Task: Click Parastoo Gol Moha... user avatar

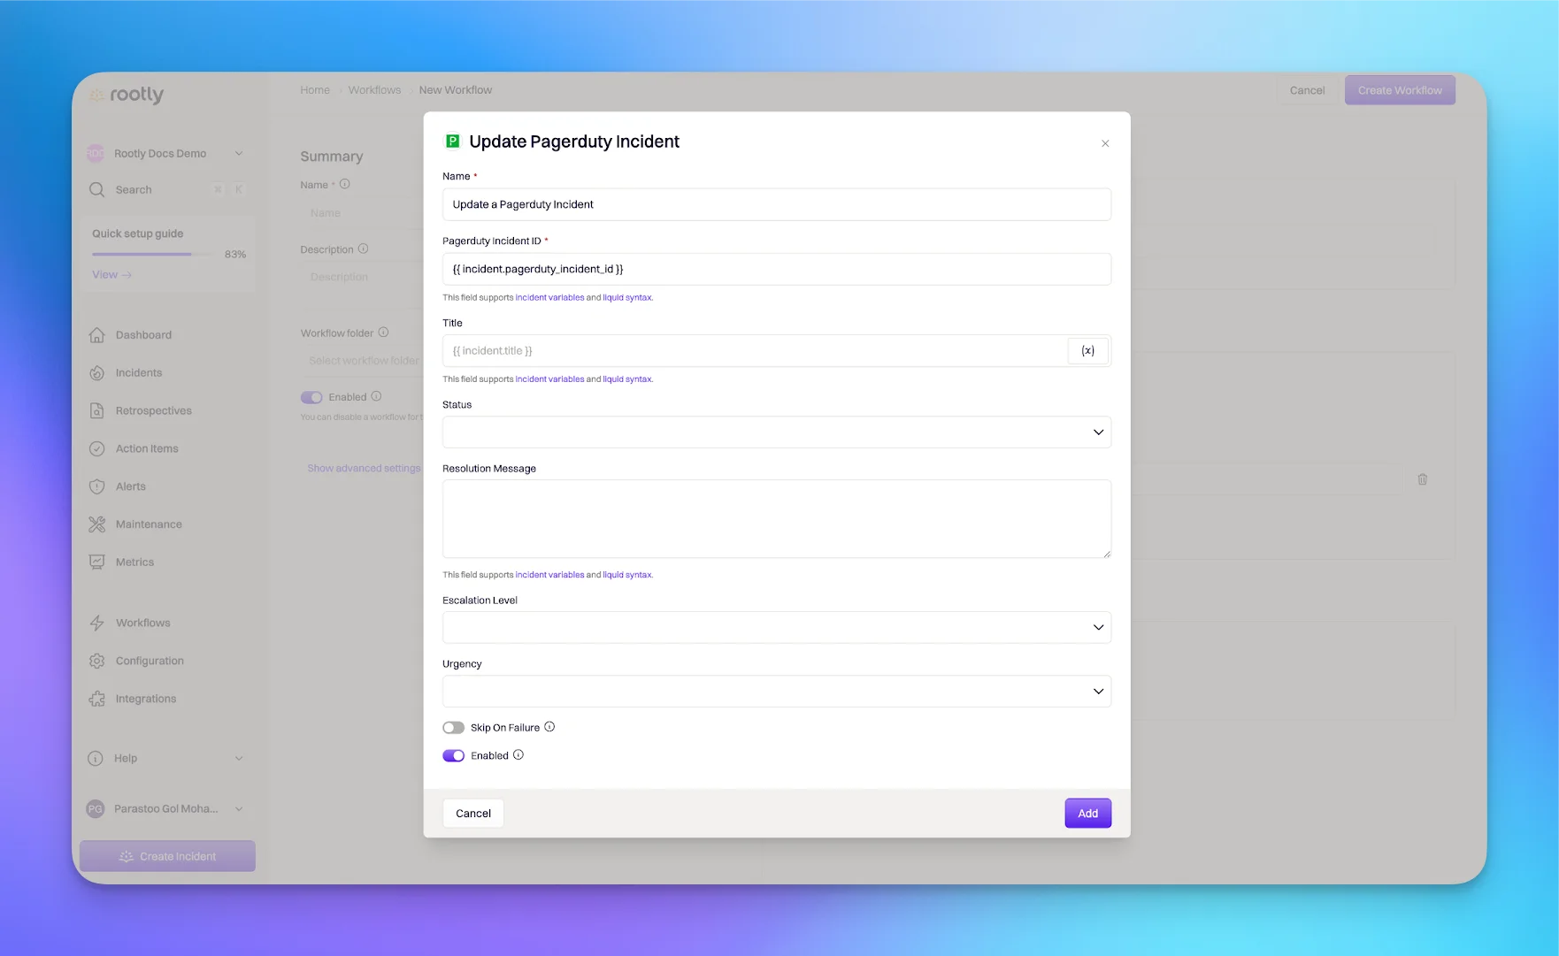Action: click(x=96, y=809)
